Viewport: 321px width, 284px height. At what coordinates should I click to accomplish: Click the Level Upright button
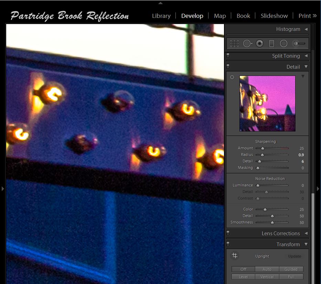tap(243, 276)
